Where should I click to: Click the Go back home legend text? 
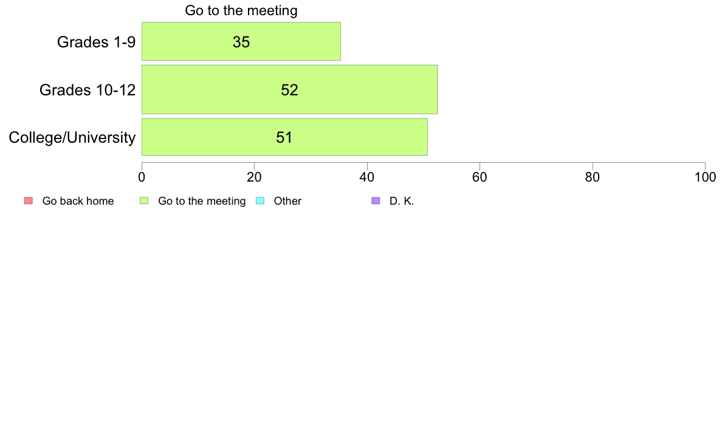tap(78, 201)
